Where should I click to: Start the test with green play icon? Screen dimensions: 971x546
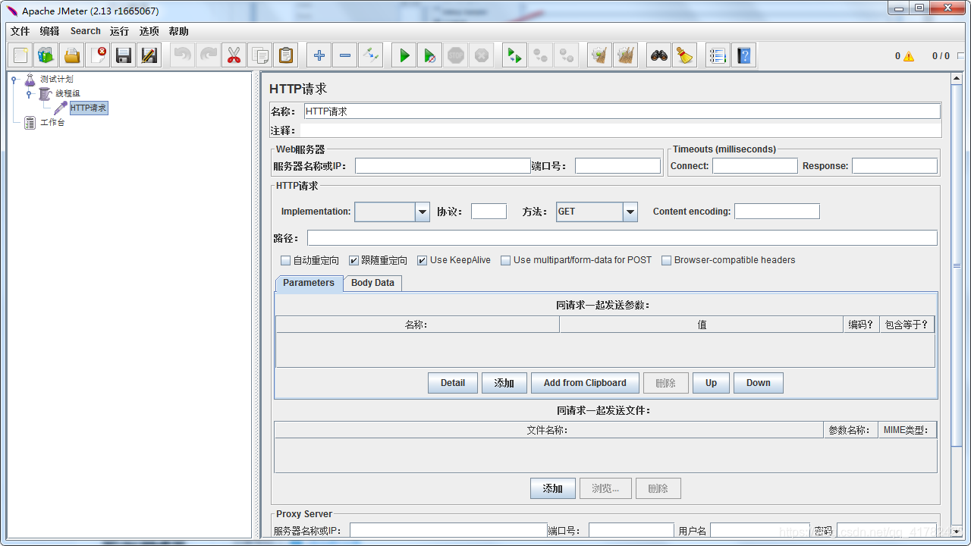(404, 55)
